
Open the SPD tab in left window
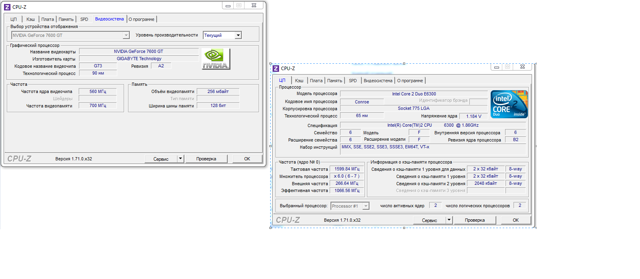84,19
